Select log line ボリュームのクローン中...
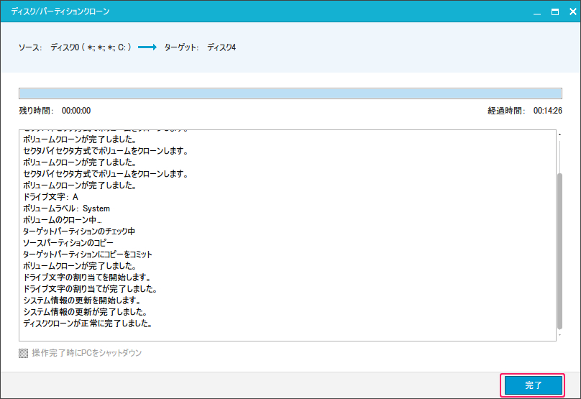This screenshot has height=399, width=581. point(63,220)
